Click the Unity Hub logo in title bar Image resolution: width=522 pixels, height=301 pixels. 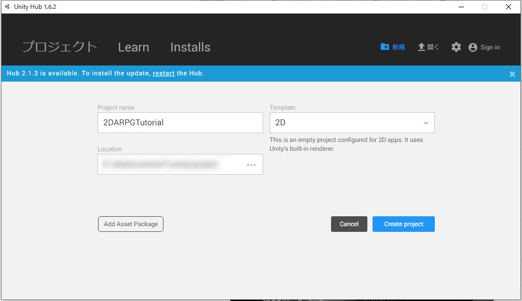pyautogui.click(x=7, y=7)
